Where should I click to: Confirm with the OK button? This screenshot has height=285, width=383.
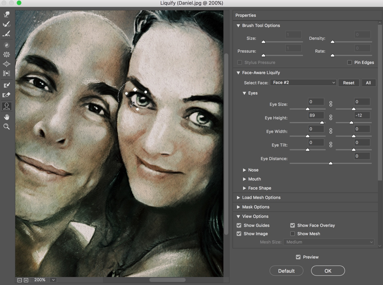pyautogui.click(x=328, y=271)
